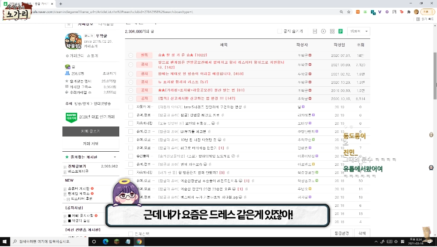
Task: Click the Cafe write post (카페 글쓰기) button
Action: (91, 131)
